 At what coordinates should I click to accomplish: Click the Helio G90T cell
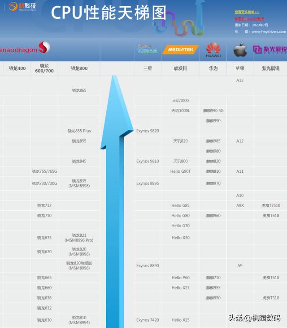tap(180, 171)
